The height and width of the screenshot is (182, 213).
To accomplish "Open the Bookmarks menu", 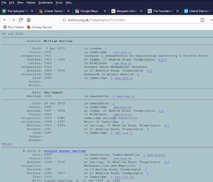I will pos(45,2).
